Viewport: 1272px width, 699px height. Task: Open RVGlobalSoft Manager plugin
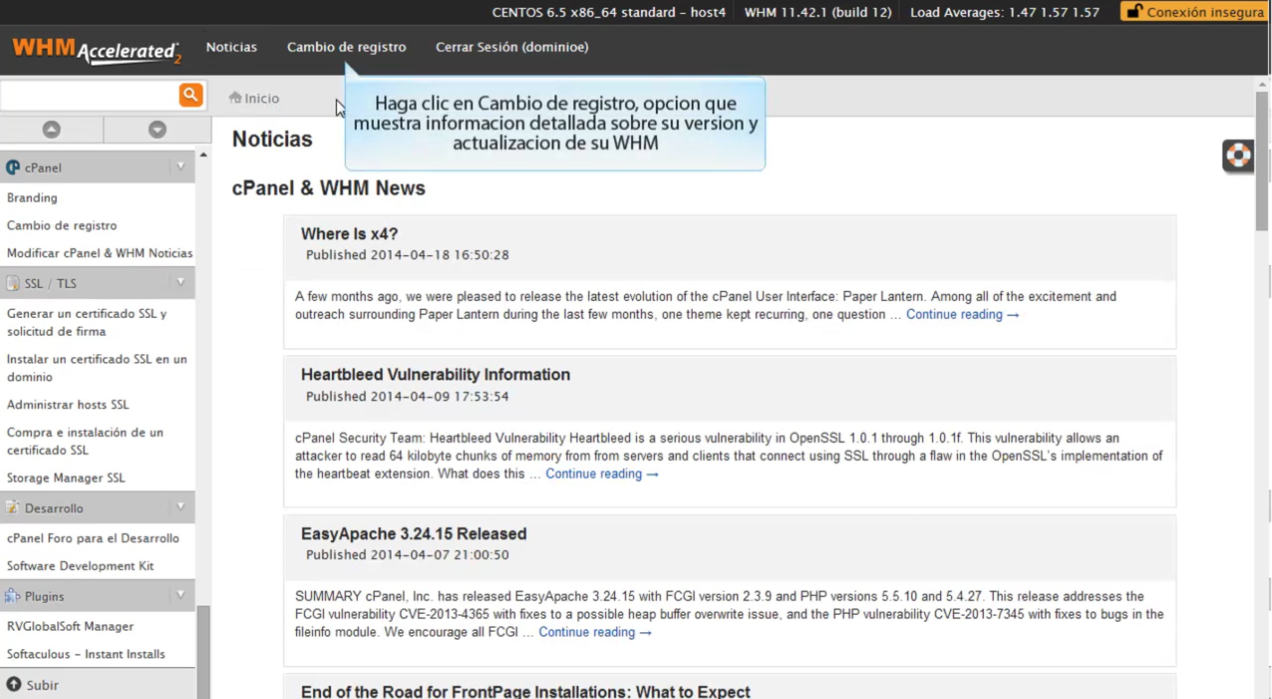pos(70,626)
